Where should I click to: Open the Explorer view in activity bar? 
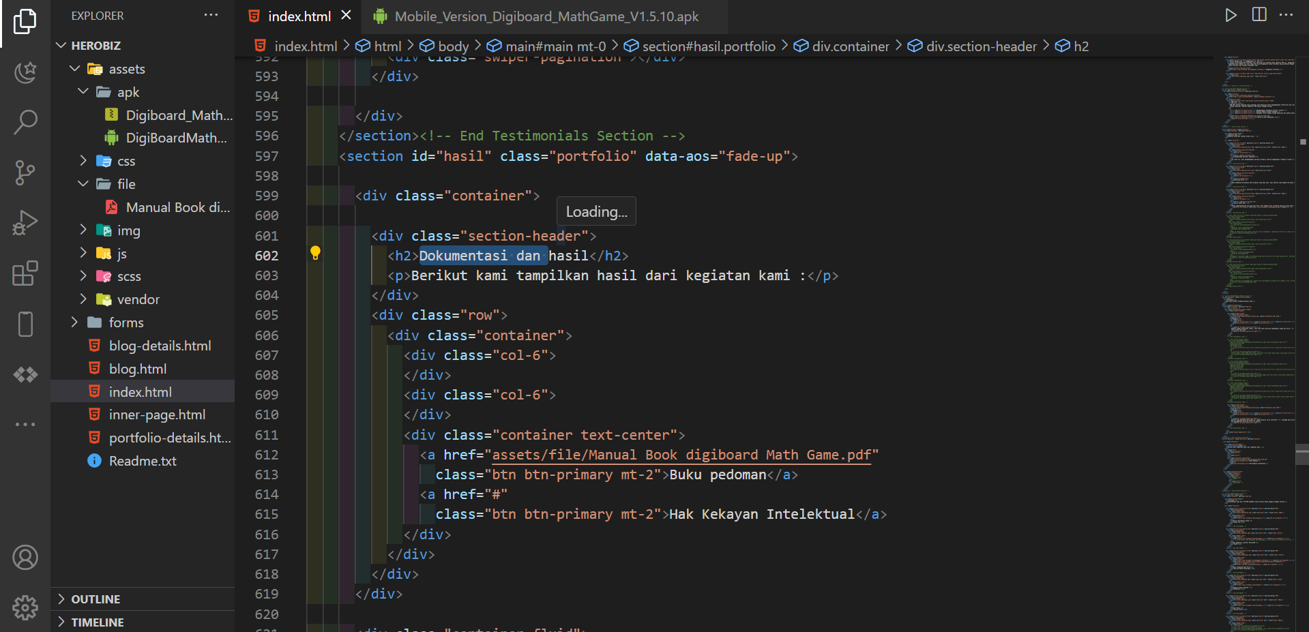click(25, 22)
